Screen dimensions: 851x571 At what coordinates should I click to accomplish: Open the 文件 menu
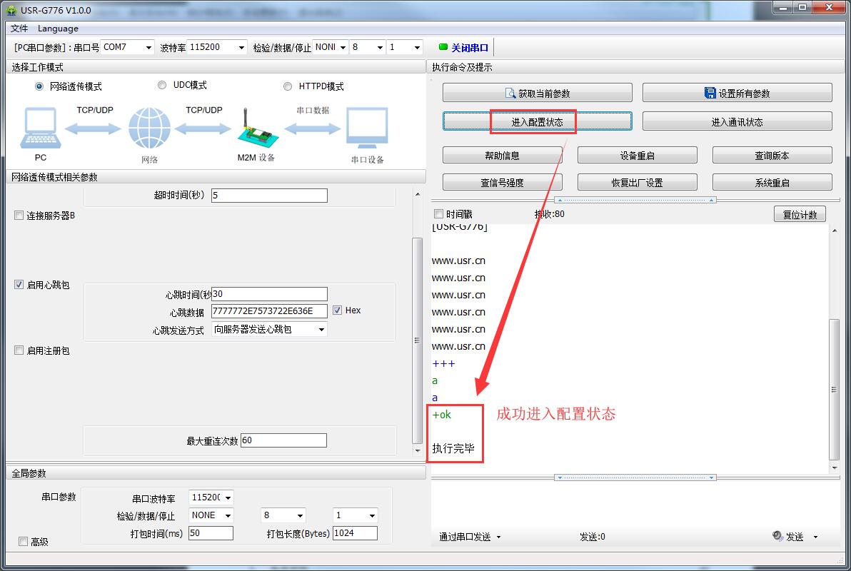19,29
